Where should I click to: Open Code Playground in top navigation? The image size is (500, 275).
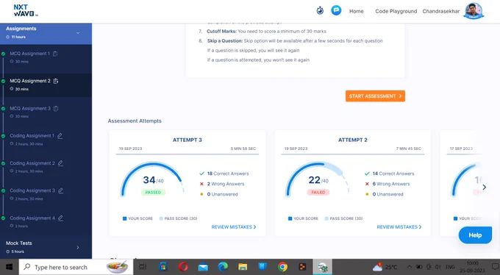coord(396,11)
